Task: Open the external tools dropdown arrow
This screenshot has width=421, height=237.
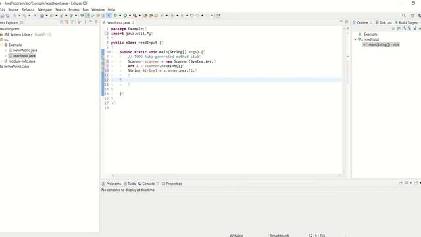Action: pos(139,16)
